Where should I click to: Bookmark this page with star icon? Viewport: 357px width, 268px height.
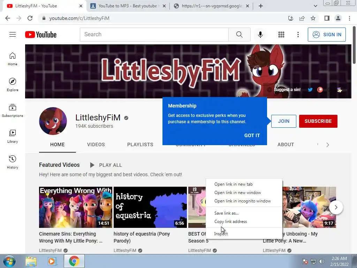pyautogui.click(x=313, y=18)
